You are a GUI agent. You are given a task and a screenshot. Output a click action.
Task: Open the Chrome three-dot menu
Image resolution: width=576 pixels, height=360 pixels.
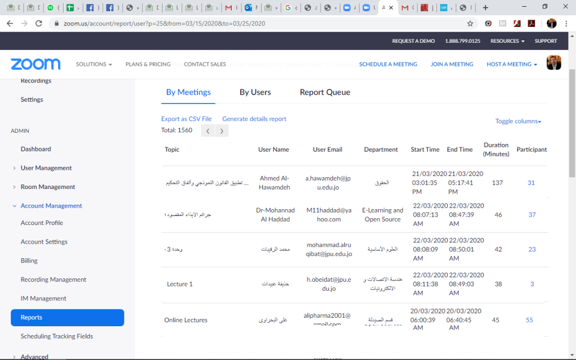pyautogui.click(x=566, y=24)
